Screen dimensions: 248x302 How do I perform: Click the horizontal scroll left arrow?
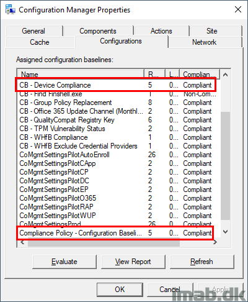(22, 242)
